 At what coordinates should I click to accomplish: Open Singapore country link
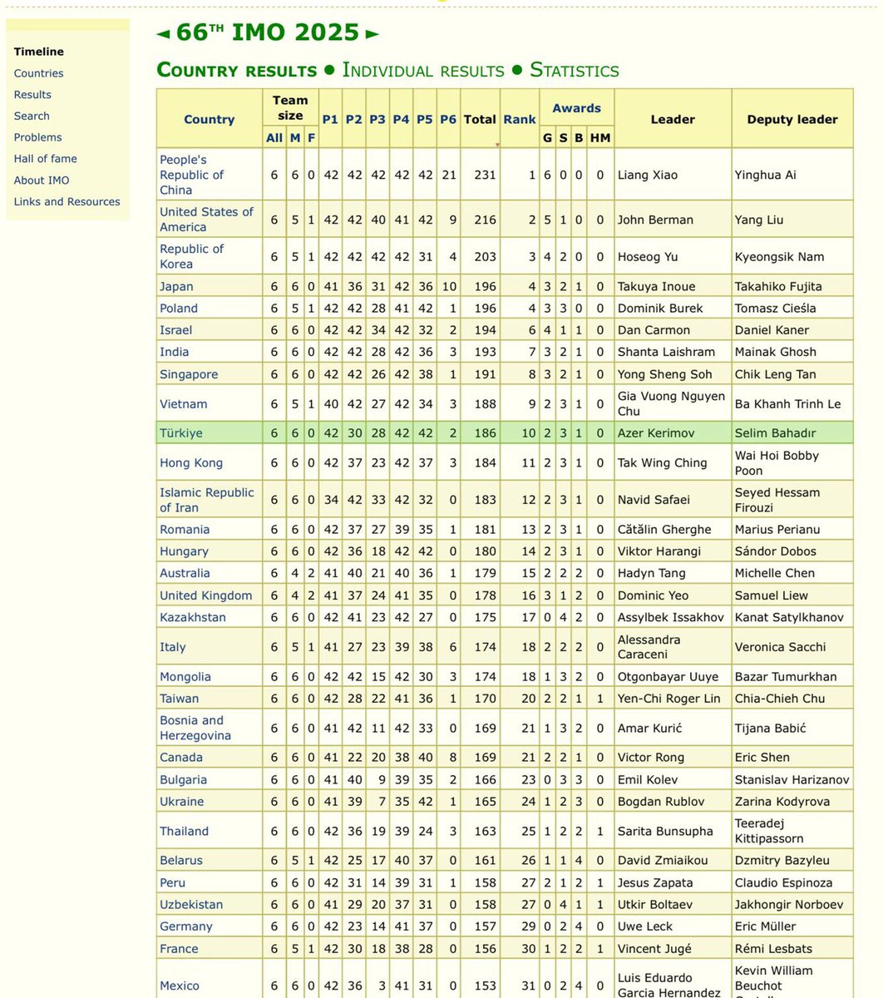pyautogui.click(x=189, y=374)
